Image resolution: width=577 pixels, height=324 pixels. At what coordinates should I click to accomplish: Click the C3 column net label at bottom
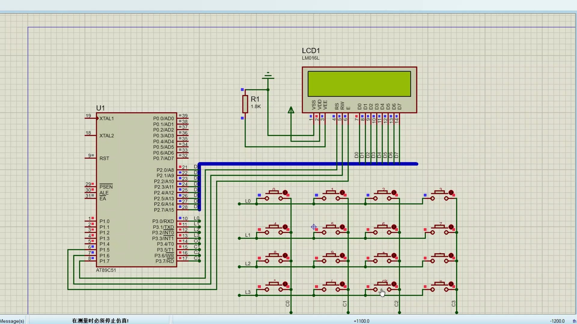(x=453, y=304)
